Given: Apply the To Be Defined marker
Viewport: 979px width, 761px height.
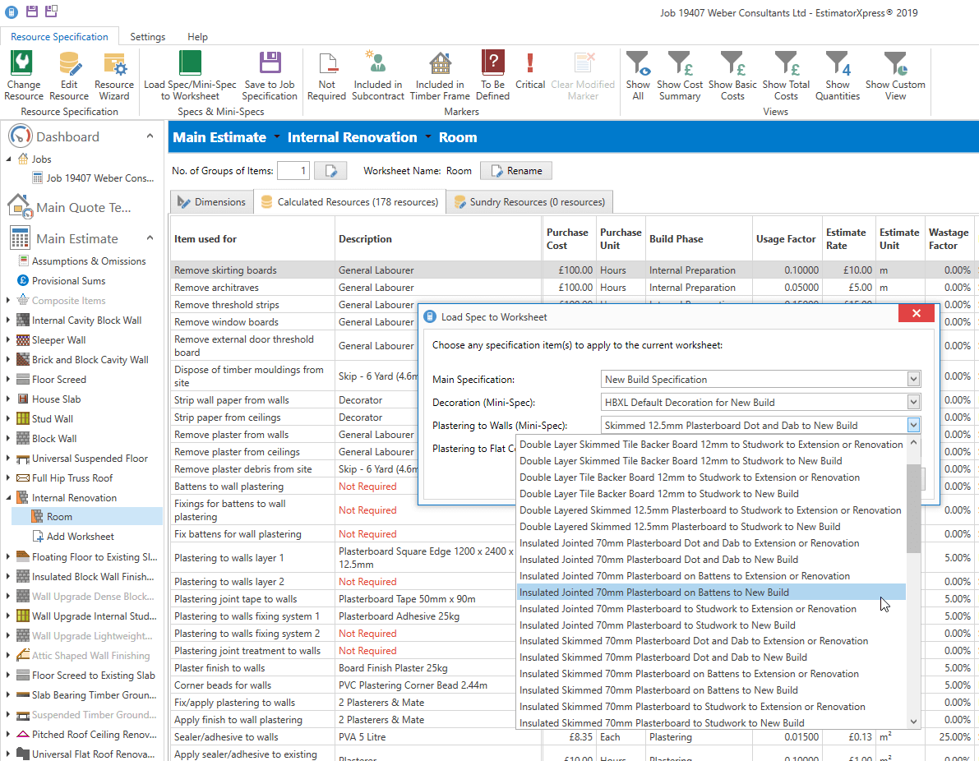Looking at the screenshot, I should click(492, 76).
